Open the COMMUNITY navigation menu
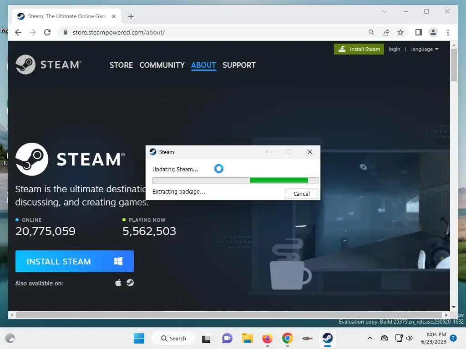The width and height of the screenshot is (466, 349). click(162, 65)
